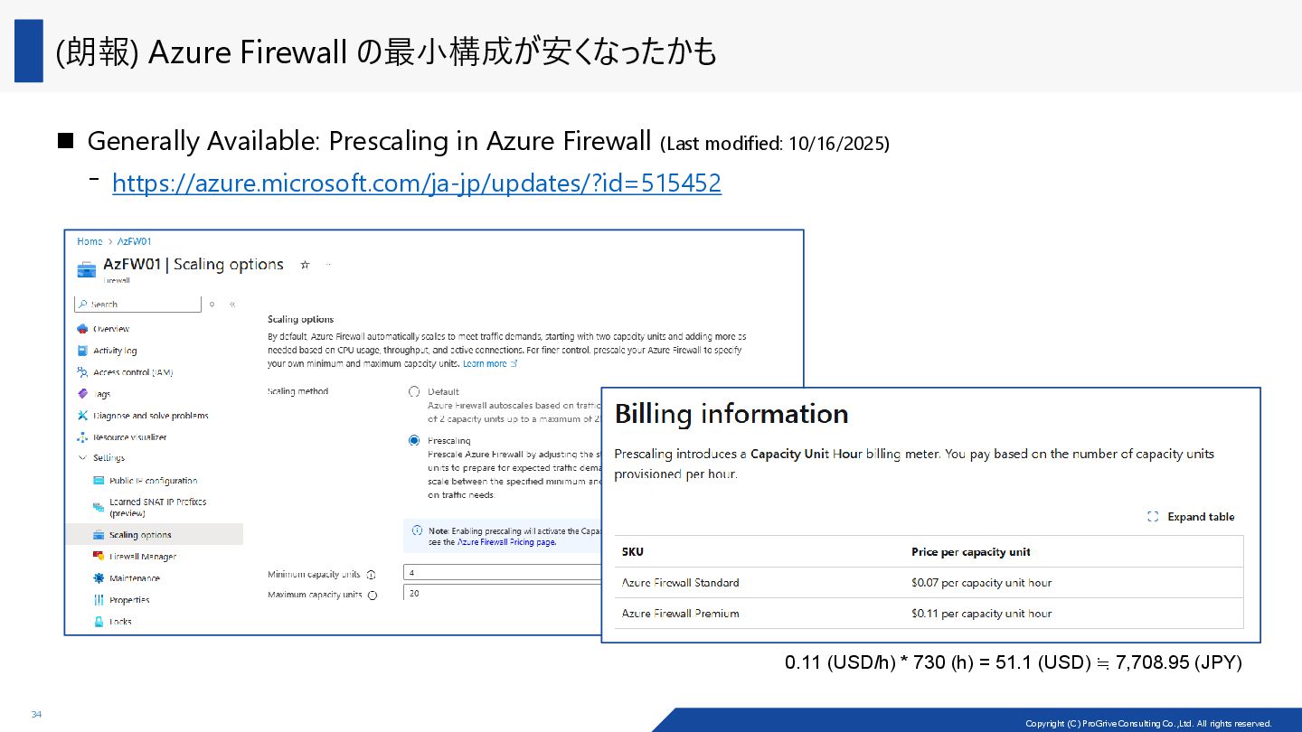Click the 'Azure Firewall Premium' table cell
This screenshot has width=1302, height=732.
point(681,614)
